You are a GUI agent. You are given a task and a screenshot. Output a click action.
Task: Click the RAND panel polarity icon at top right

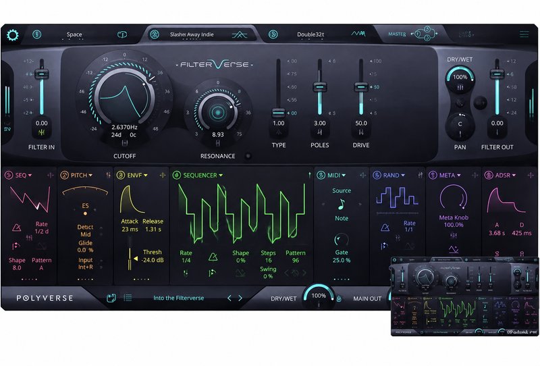point(420,176)
